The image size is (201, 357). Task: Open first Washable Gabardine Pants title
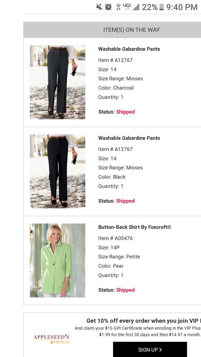tap(129, 49)
